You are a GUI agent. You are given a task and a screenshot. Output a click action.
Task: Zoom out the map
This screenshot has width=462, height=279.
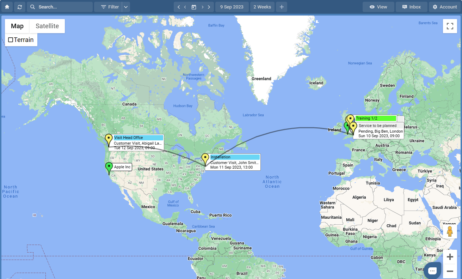tap(450, 271)
